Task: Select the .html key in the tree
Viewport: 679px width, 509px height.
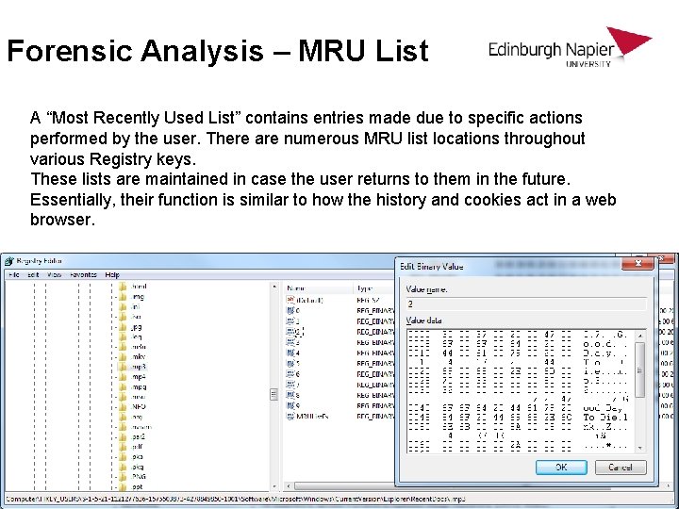Action: (139, 287)
